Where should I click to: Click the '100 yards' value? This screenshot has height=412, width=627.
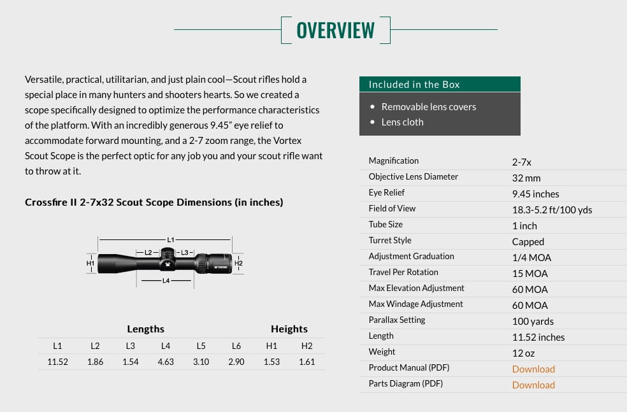coord(533,322)
